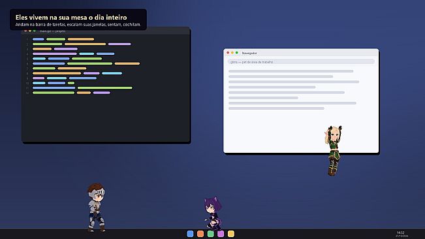This screenshot has width=425, height=239.
Task: Click the knight pet walking on the taskbar
Action: 96,208
